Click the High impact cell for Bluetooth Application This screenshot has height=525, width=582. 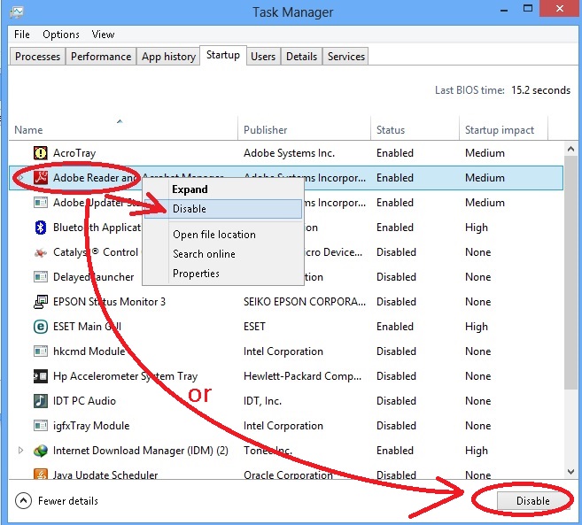point(477,228)
